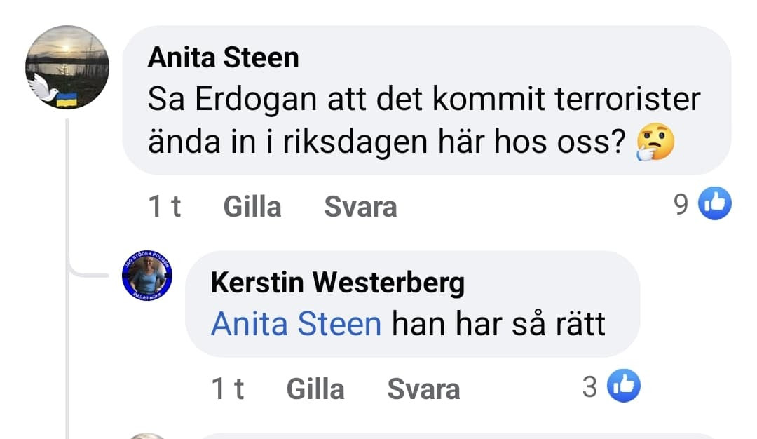Click the timestamp under Anita Steen's comment
The image size is (757, 439).
click(165, 207)
